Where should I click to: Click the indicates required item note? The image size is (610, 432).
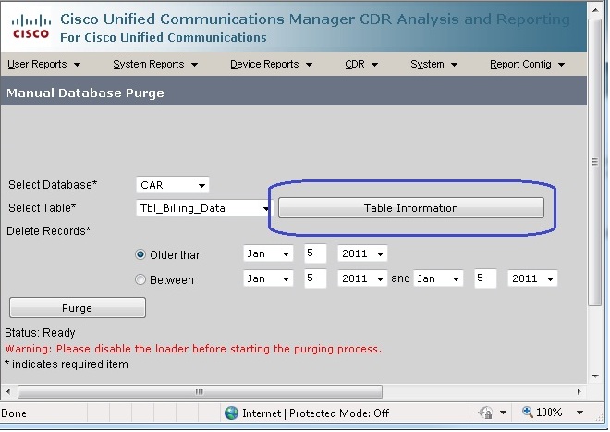67,364
